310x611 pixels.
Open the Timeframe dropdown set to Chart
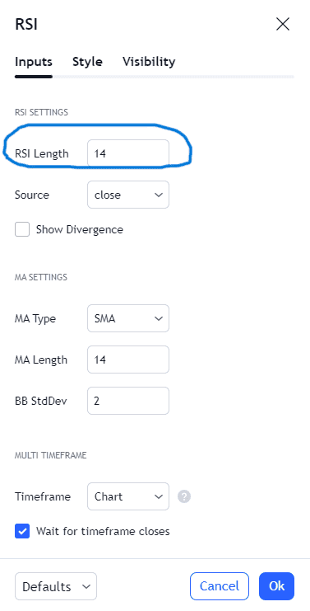[x=128, y=496]
